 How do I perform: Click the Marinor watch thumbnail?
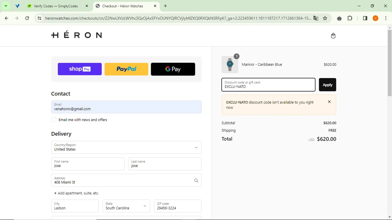[x=230, y=65]
